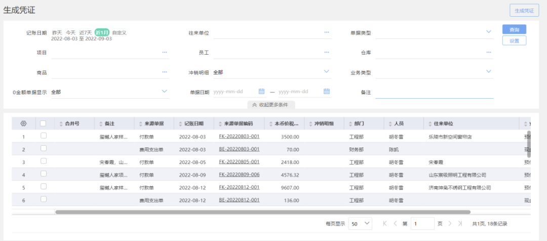This screenshot has height=241, width=547.
Task: Go to the previous page arrow
Action: point(395,224)
